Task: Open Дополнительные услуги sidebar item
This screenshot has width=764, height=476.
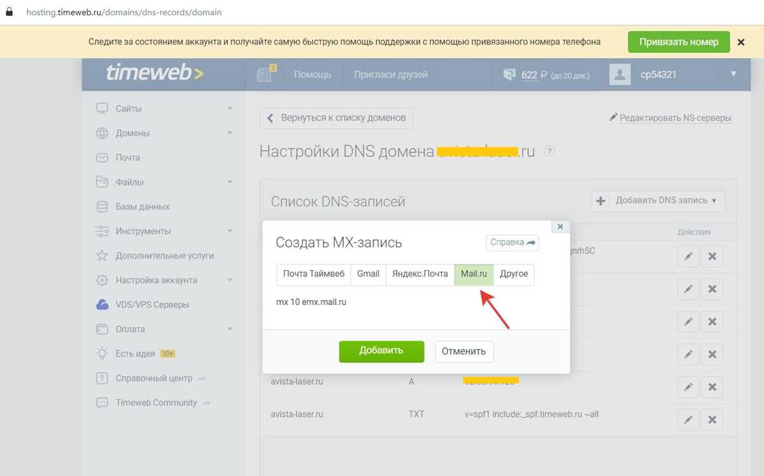Action: tap(164, 255)
